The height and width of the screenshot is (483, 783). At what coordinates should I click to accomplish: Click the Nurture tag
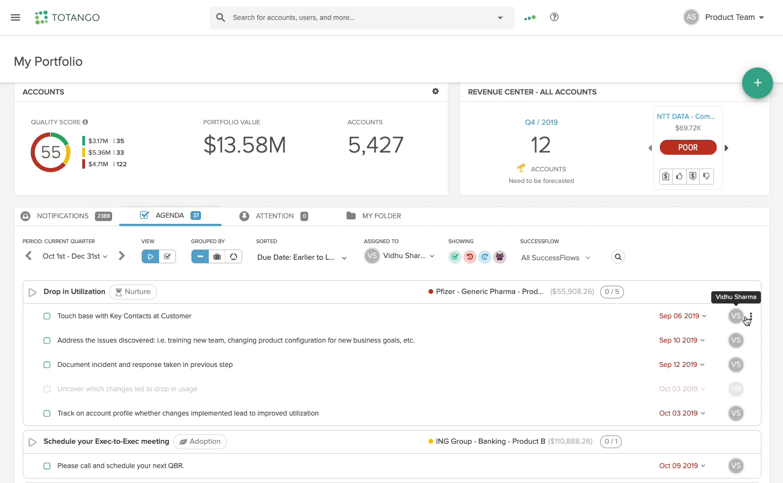point(133,292)
